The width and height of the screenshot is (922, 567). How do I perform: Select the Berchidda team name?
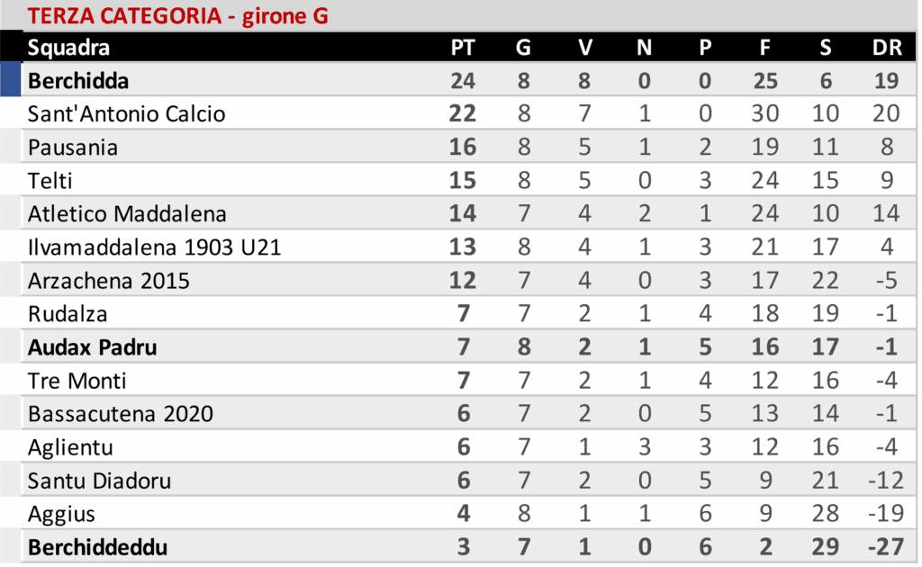(x=78, y=81)
